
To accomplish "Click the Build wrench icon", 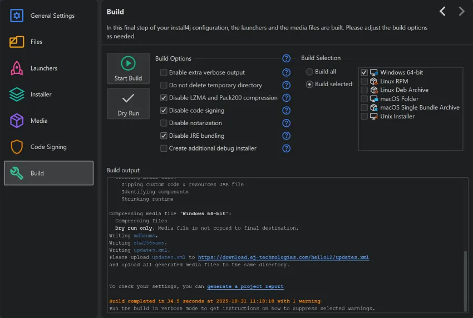I will (x=17, y=173).
